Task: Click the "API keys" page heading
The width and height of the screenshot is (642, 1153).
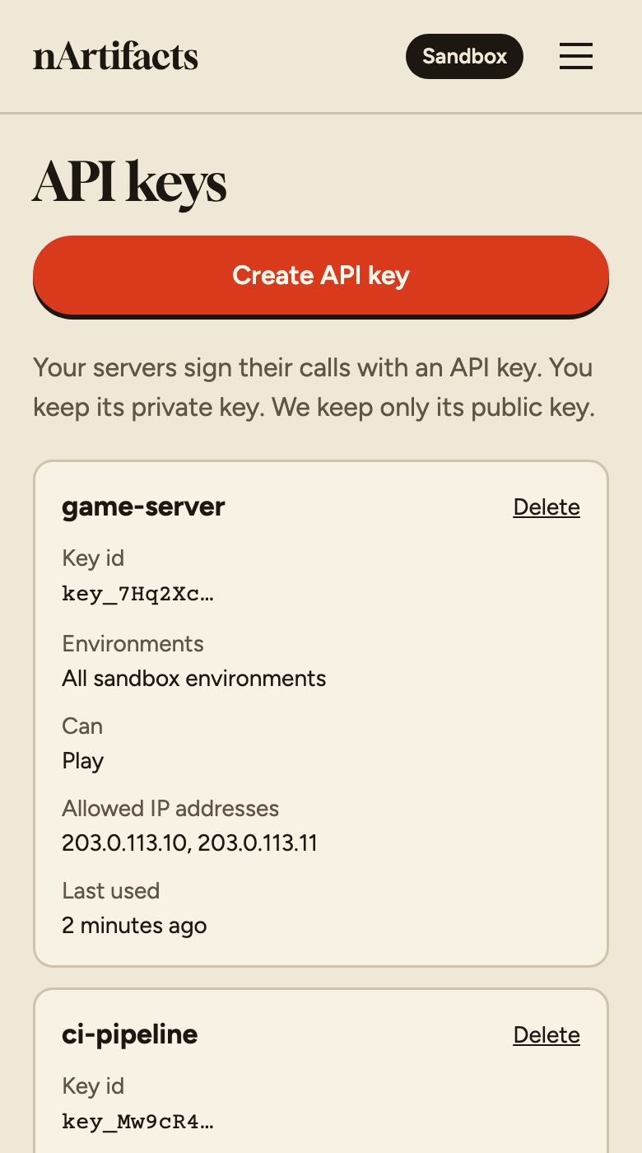Action: pyautogui.click(x=129, y=182)
